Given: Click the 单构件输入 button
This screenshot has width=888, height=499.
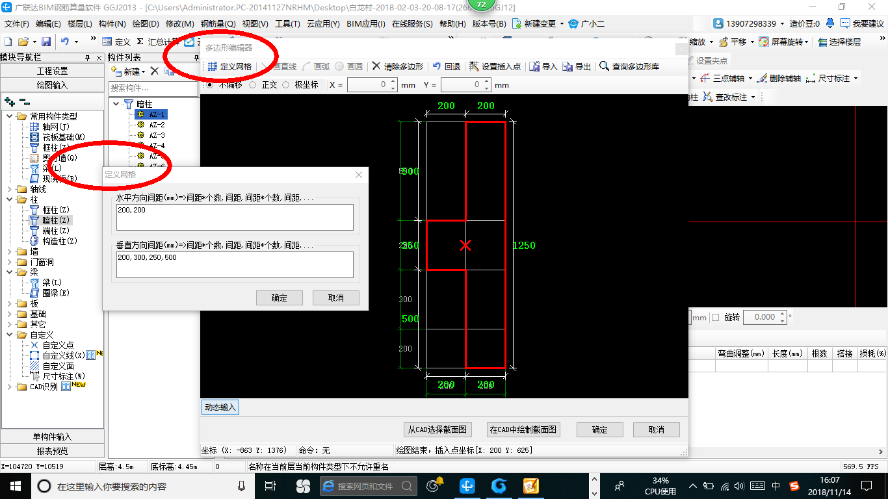Looking at the screenshot, I should [52, 437].
